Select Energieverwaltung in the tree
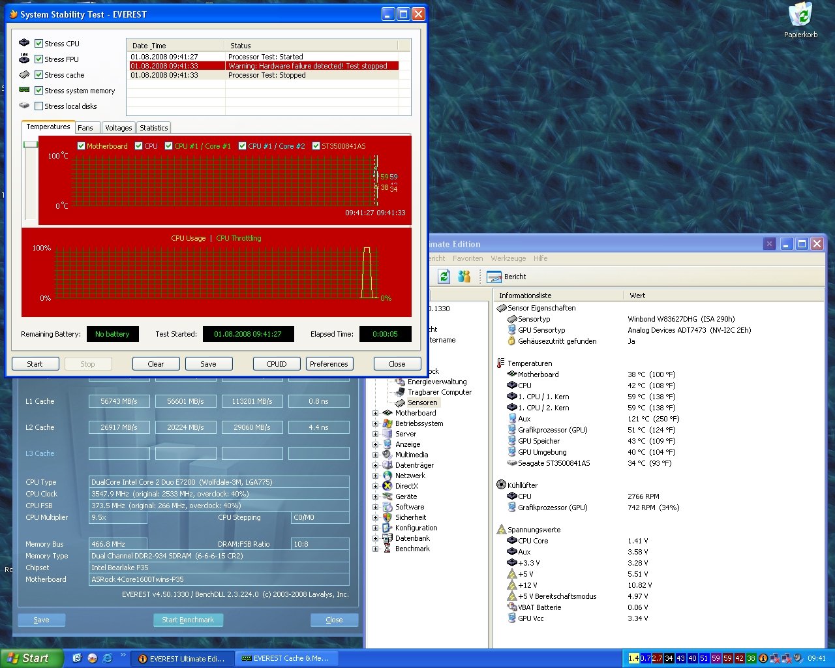 coord(437,382)
